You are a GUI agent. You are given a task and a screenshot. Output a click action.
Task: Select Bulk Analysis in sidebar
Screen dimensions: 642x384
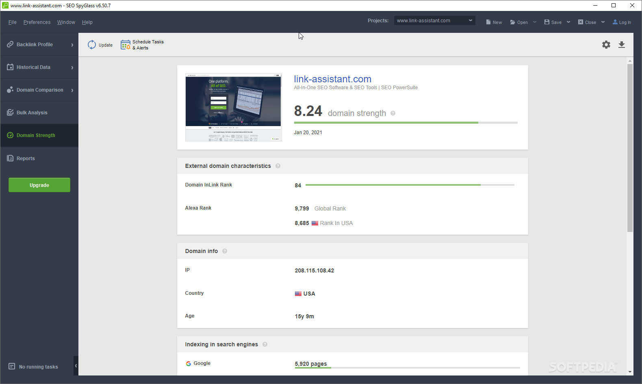tap(39, 112)
